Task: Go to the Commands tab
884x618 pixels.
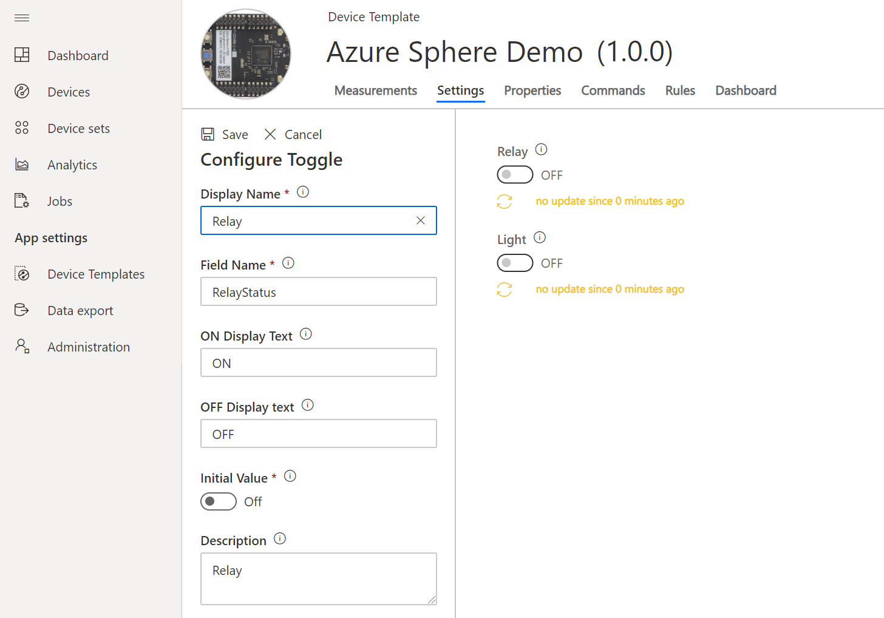Action: coord(613,90)
